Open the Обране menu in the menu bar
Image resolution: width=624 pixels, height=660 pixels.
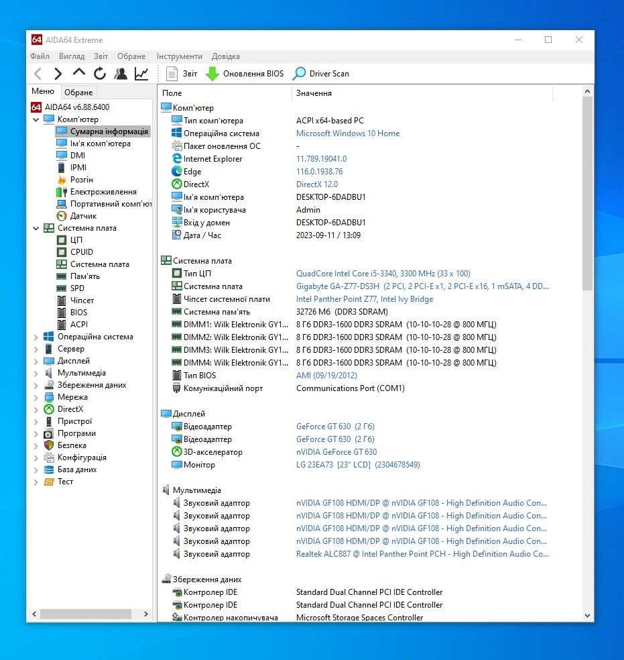click(131, 56)
